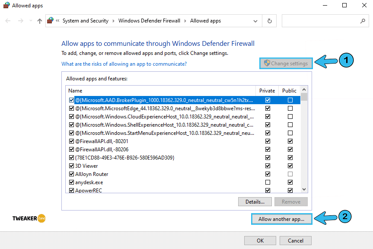Toggle Private for AllJoyn Router
Screen dimensions: 373x249
click(x=268, y=174)
